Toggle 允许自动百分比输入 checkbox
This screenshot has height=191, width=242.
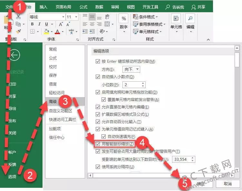point(98,122)
